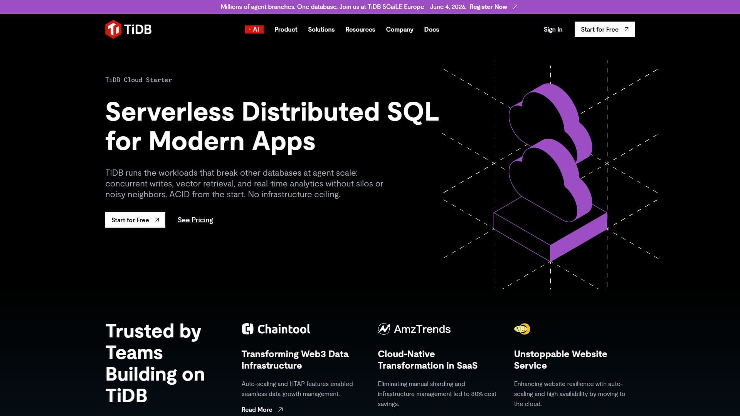Click the Serverless Distributed SQL headline
Screen dimensions: 740x416
click(x=272, y=126)
